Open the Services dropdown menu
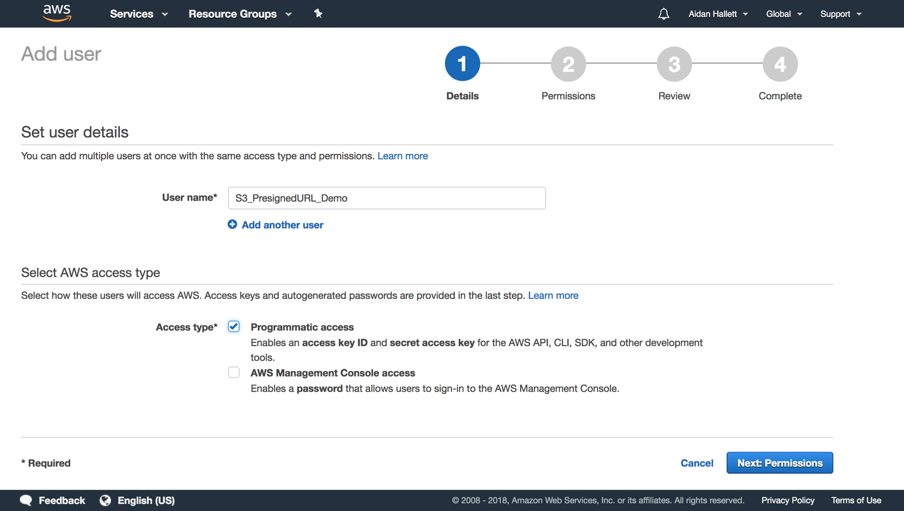 click(x=139, y=14)
